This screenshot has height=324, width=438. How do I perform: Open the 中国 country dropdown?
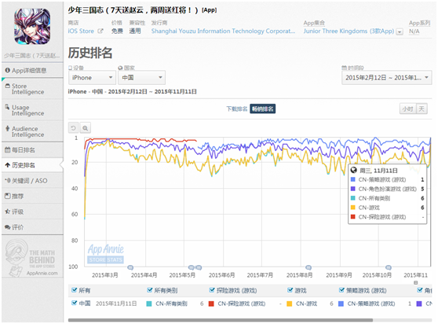tap(141, 78)
